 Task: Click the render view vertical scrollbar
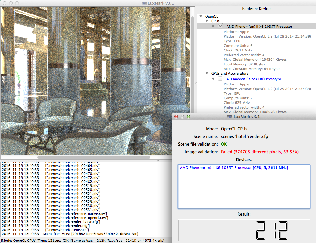tap(193, 62)
